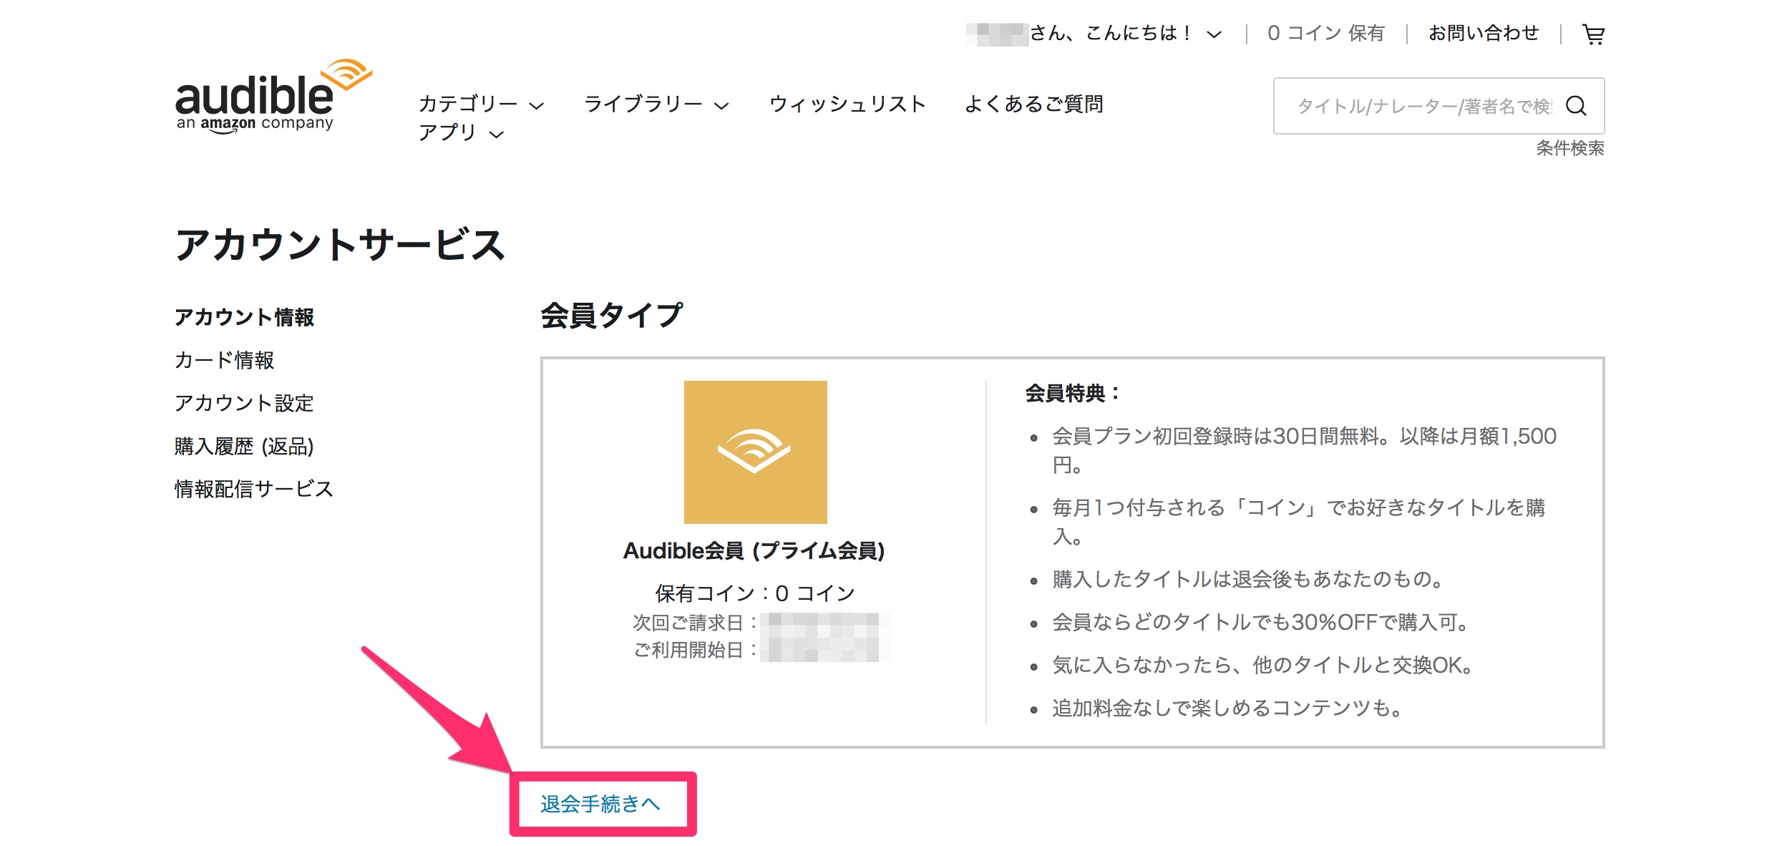Click the Audible会員 (プライム会員) label
Viewport: 1782px width, 846px height.
(x=754, y=550)
